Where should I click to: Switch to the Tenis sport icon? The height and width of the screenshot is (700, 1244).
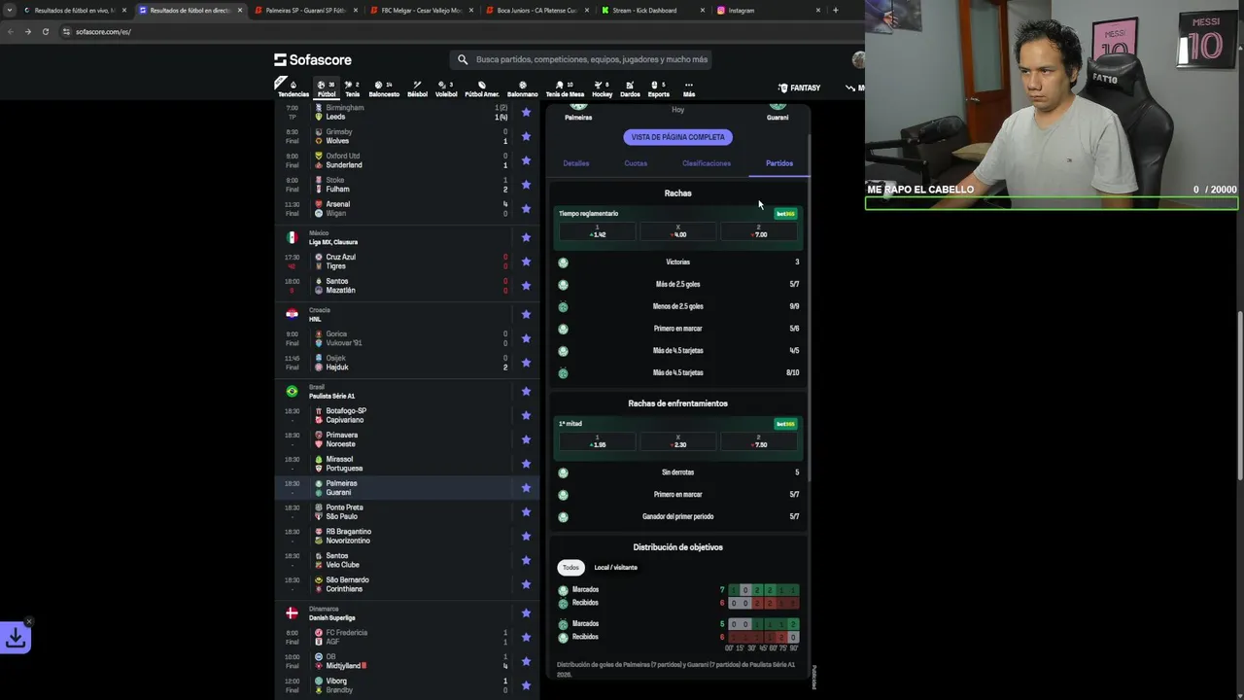point(352,88)
